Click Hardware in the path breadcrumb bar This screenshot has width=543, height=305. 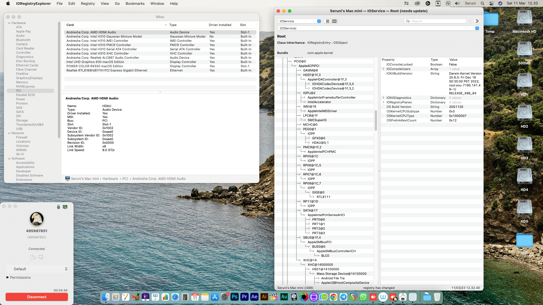pyautogui.click(x=110, y=179)
